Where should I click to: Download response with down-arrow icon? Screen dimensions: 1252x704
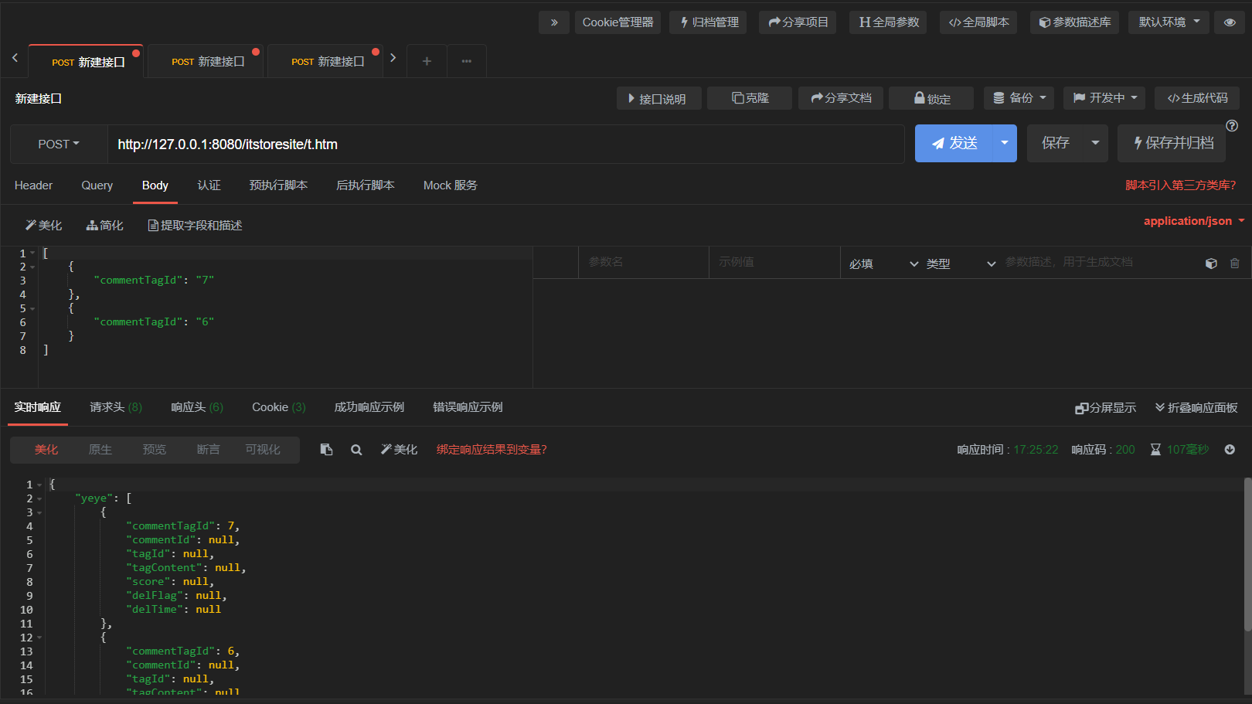(x=1230, y=450)
